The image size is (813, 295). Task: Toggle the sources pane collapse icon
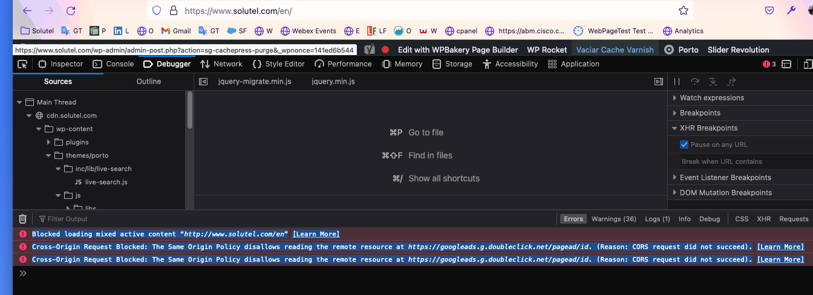click(204, 82)
